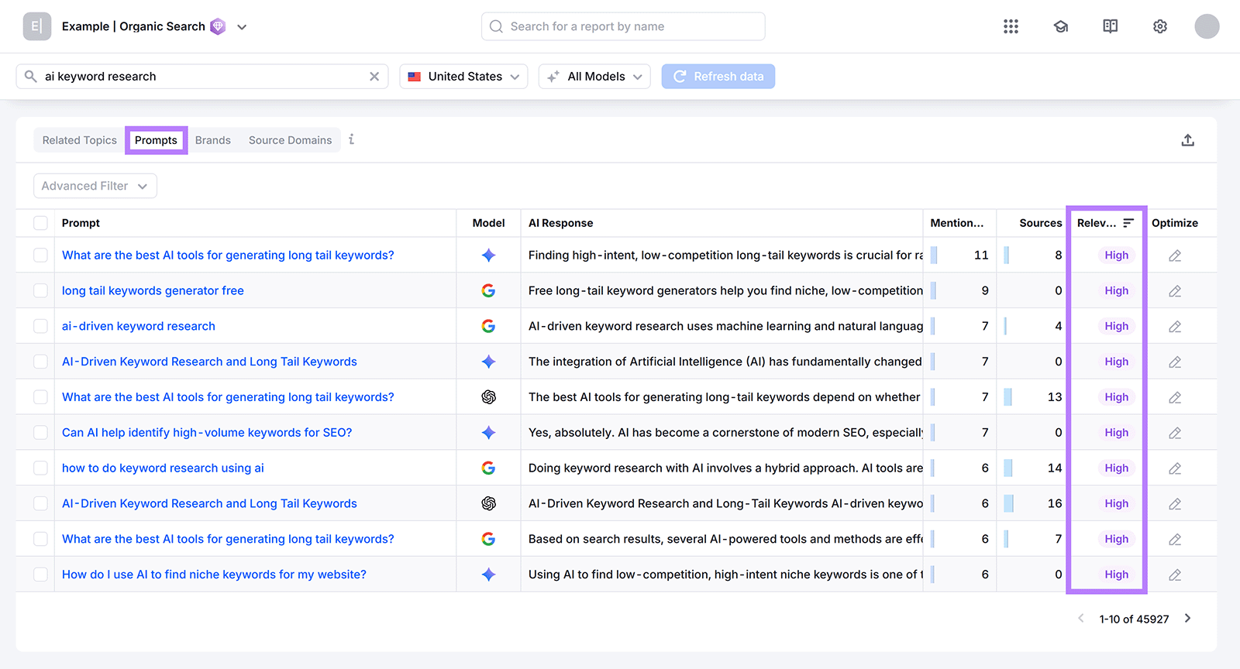This screenshot has height=669, width=1240.
Task: Open the Advanced Filter dropdown
Action: click(95, 186)
